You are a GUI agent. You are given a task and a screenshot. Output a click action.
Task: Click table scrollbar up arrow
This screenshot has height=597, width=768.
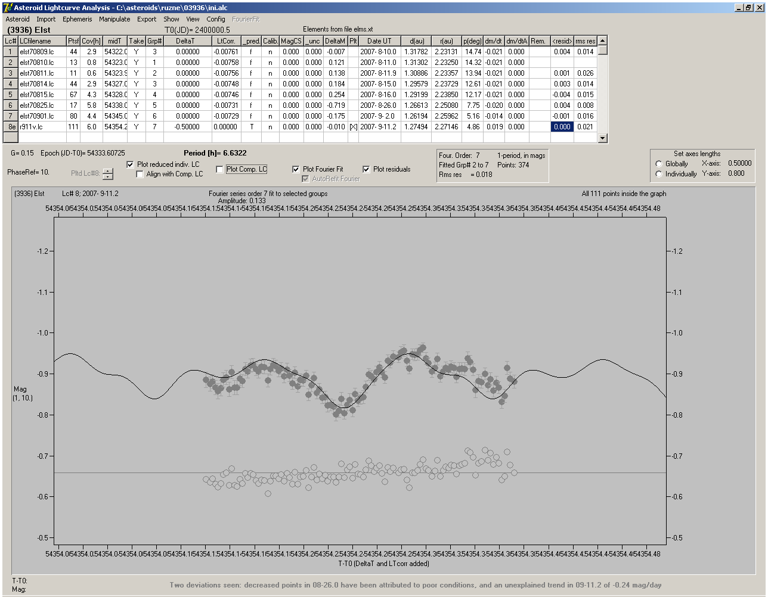tap(602, 41)
